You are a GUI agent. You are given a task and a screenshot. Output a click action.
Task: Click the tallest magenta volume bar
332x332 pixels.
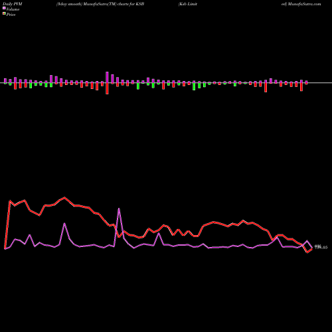pos(107,77)
